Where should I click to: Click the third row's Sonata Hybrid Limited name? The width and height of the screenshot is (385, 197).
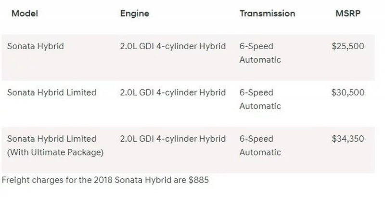click(x=51, y=139)
